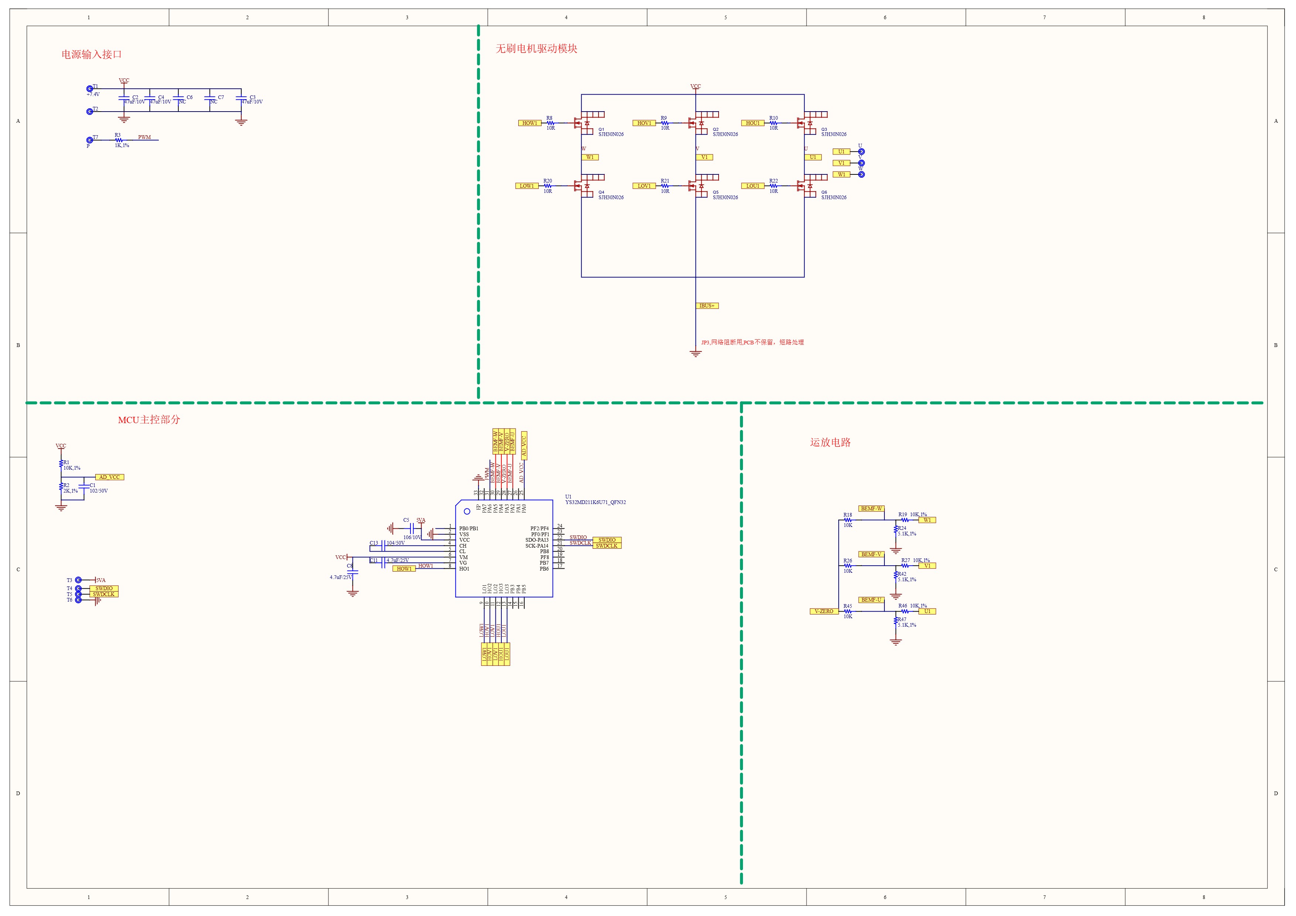Select resistor R3 1K,1%

(119, 140)
